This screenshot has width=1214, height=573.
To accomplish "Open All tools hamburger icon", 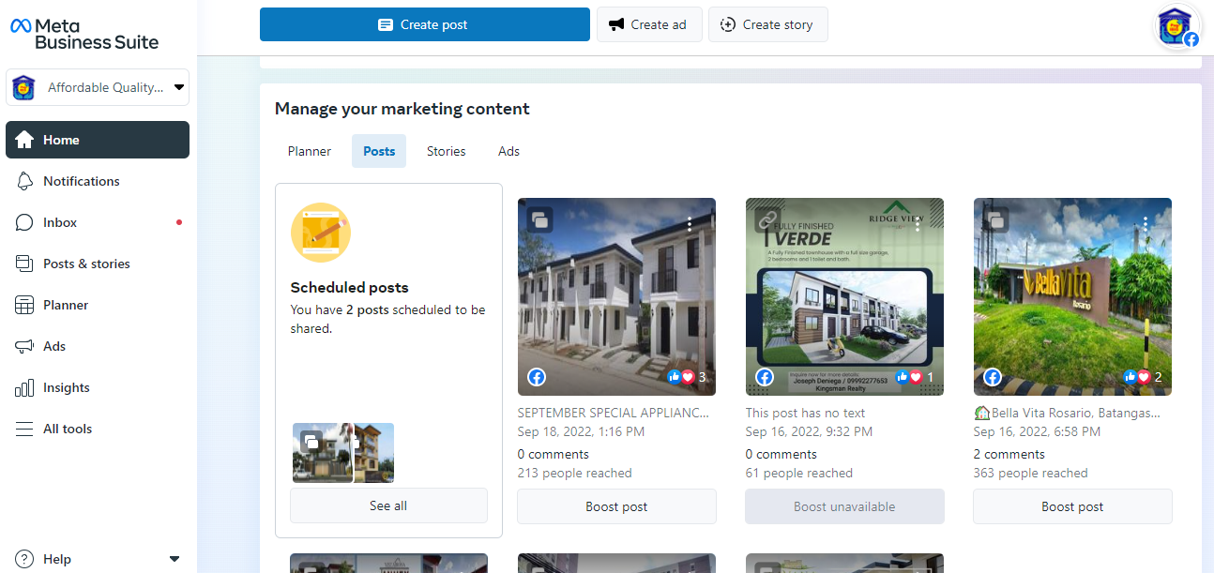I will click(25, 429).
